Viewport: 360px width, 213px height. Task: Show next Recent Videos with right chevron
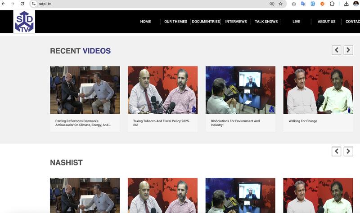click(x=348, y=50)
